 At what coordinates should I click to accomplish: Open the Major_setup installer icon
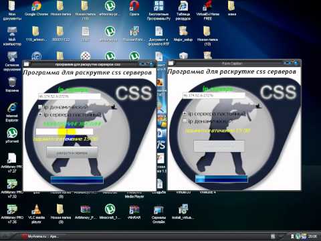pyautogui.click(x=183, y=34)
